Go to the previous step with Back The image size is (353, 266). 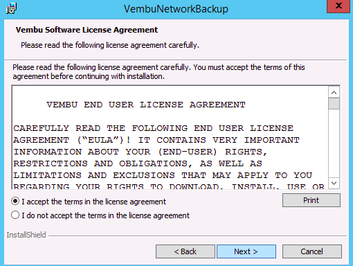pyautogui.click(x=185, y=251)
